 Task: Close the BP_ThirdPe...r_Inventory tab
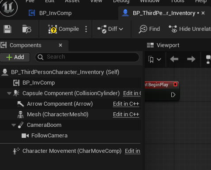pos(203,13)
